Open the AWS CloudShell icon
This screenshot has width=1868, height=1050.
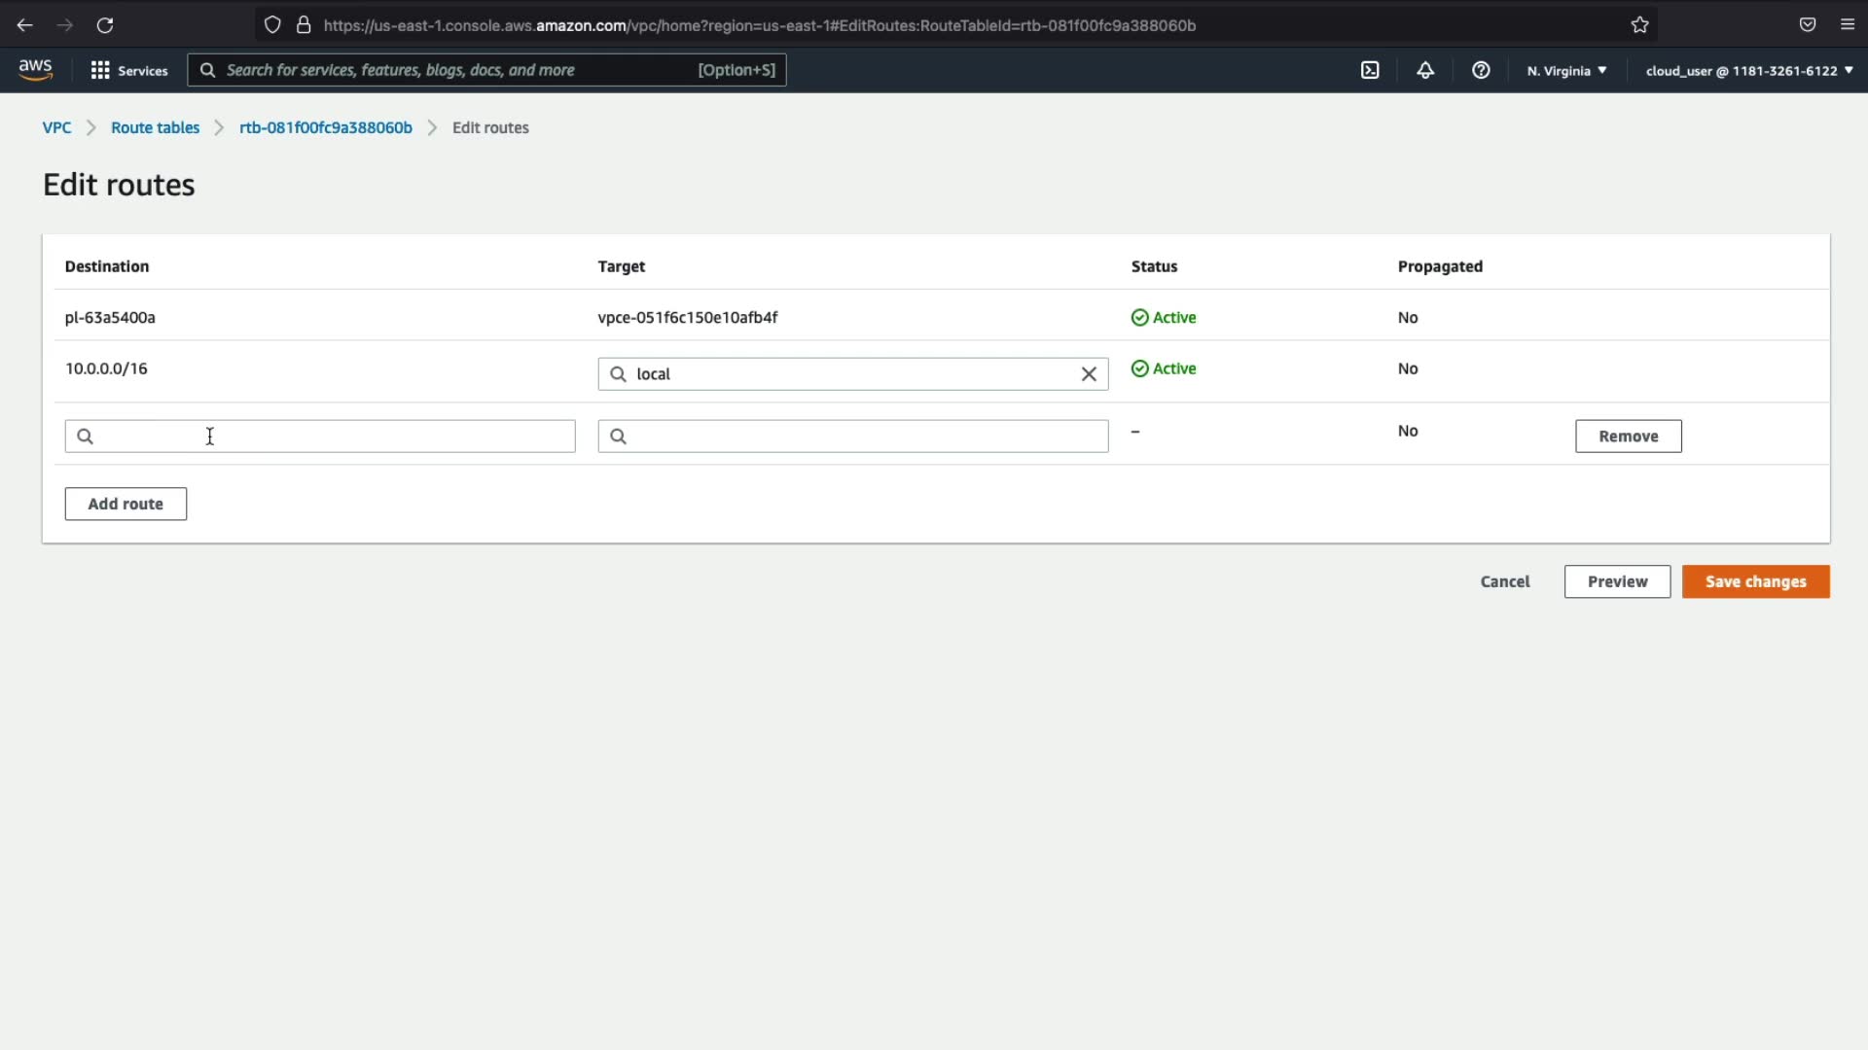[1370, 70]
